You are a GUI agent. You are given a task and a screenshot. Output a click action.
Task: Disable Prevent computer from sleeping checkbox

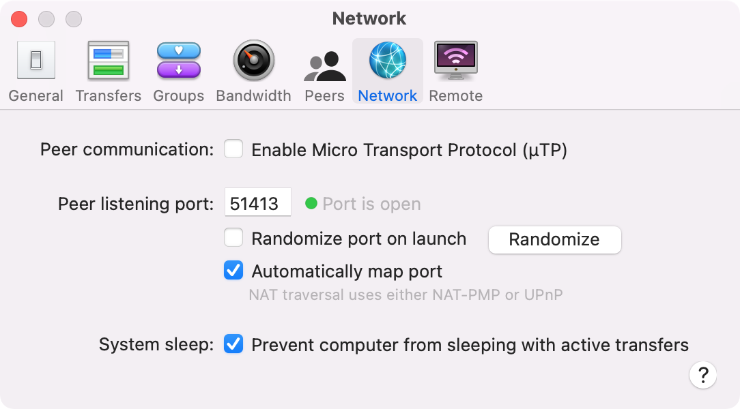point(233,344)
